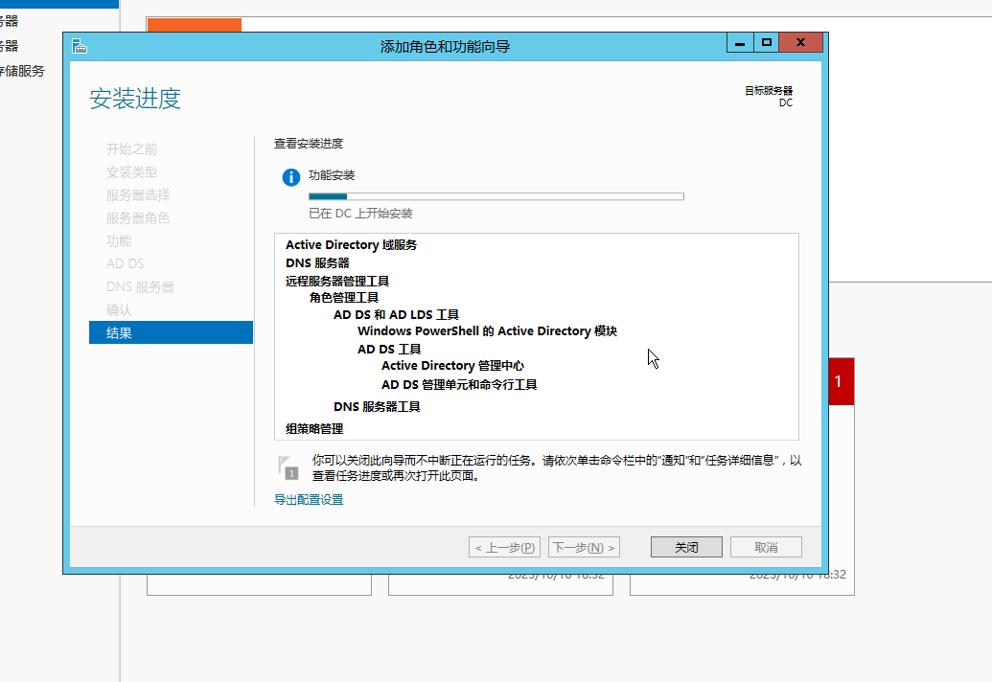Click the 已在 DC 上开始安装 status text
The width and height of the screenshot is (992, 682).
click(x=360, y=214)
